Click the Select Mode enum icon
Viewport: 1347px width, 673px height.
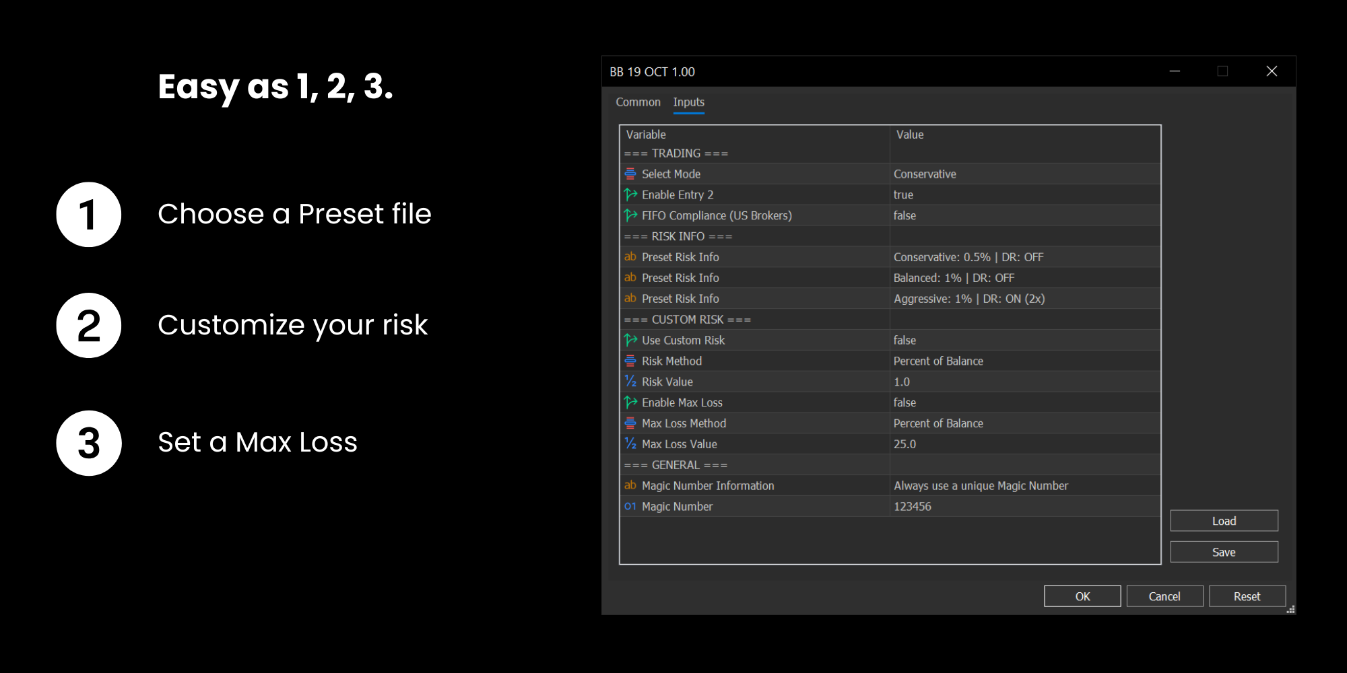(x=630, y=174)
